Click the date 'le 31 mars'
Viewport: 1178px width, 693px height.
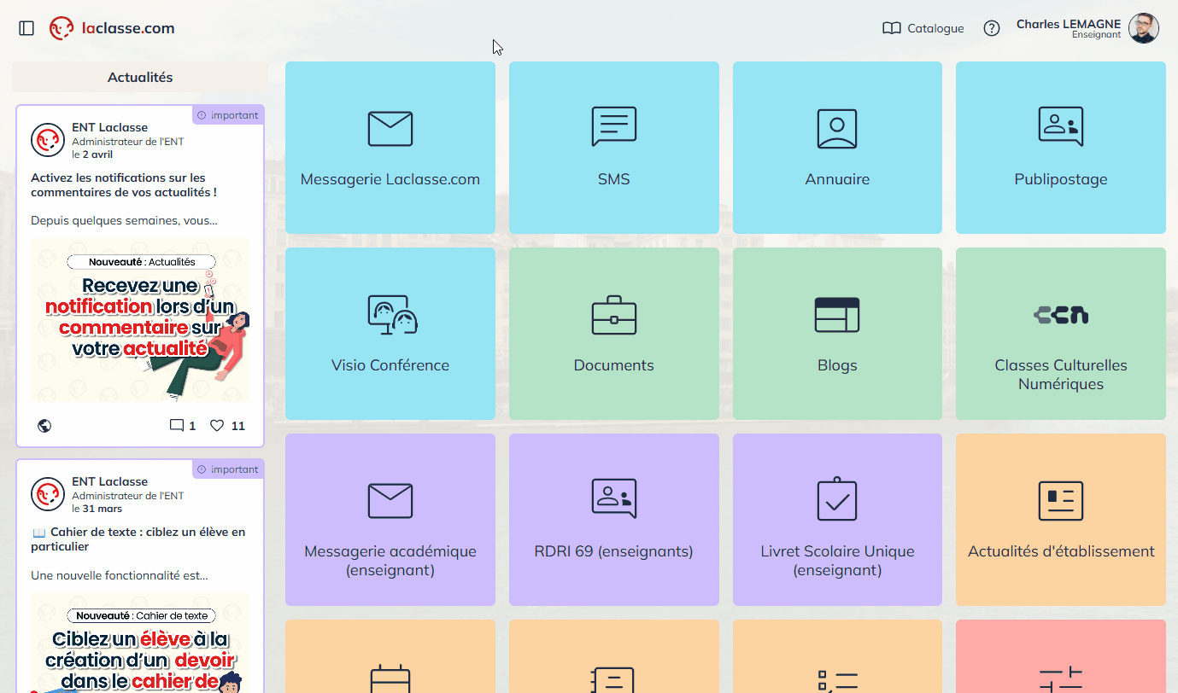[x=97, y=509]
